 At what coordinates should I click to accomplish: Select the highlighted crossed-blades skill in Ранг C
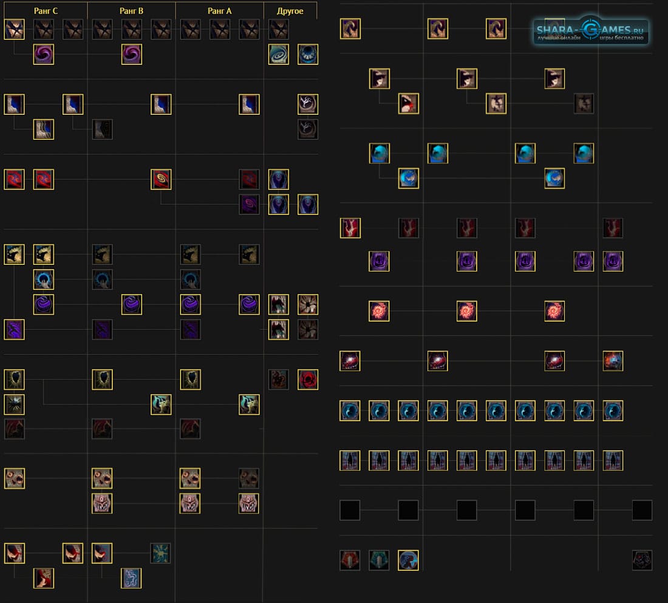[x=14, y=29]
